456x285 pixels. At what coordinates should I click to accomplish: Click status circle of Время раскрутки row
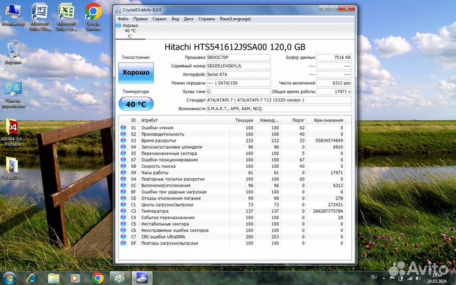coord(123,141)
